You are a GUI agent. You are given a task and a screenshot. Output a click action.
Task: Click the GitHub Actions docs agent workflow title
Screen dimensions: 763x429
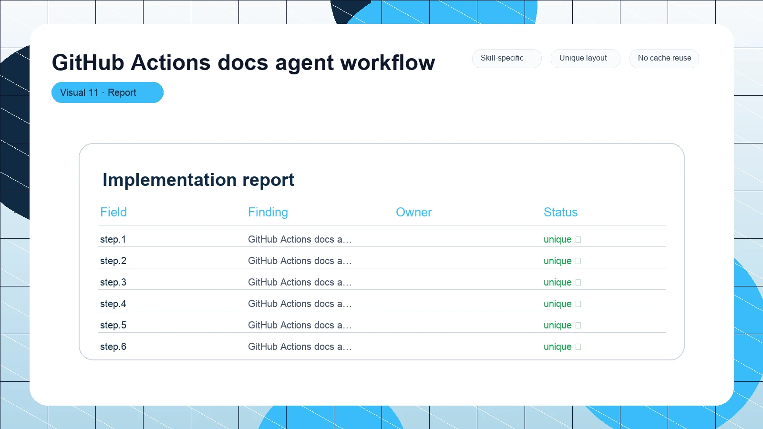click(244, 62)
